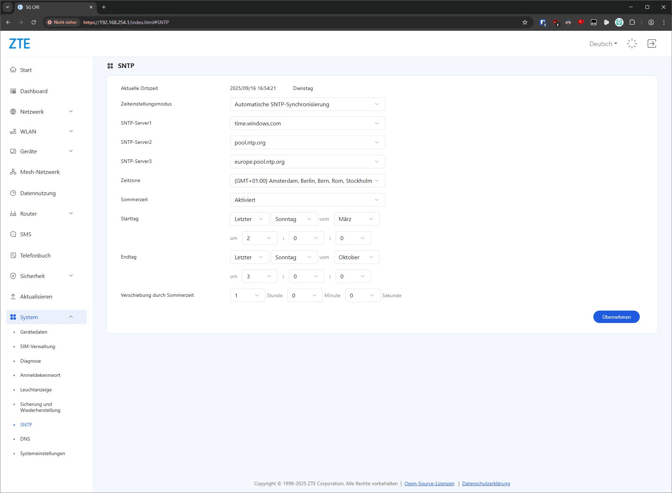Screen dimensions: 672x493
Task: Open the Chrome profile icon
Action: [651, 22]
